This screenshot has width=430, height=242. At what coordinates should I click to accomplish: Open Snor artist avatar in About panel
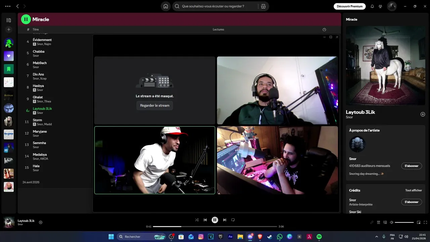coord(357,144)
